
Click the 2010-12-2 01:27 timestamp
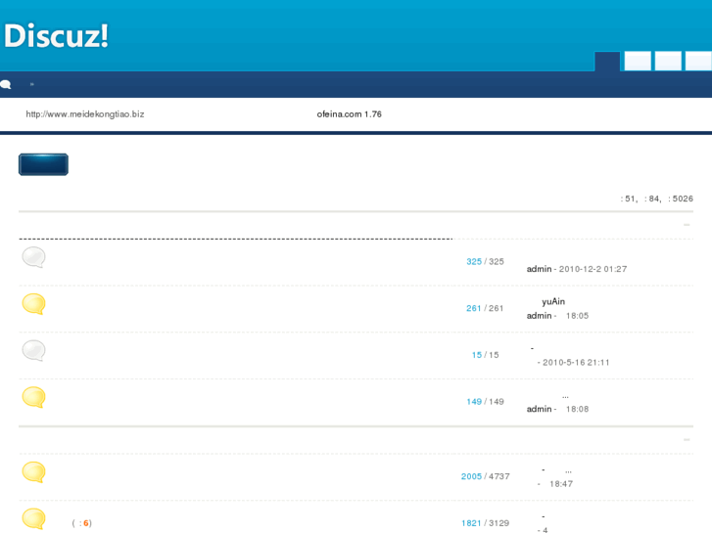593,269
